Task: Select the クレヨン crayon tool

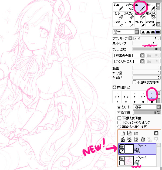Action: point(140,23)
